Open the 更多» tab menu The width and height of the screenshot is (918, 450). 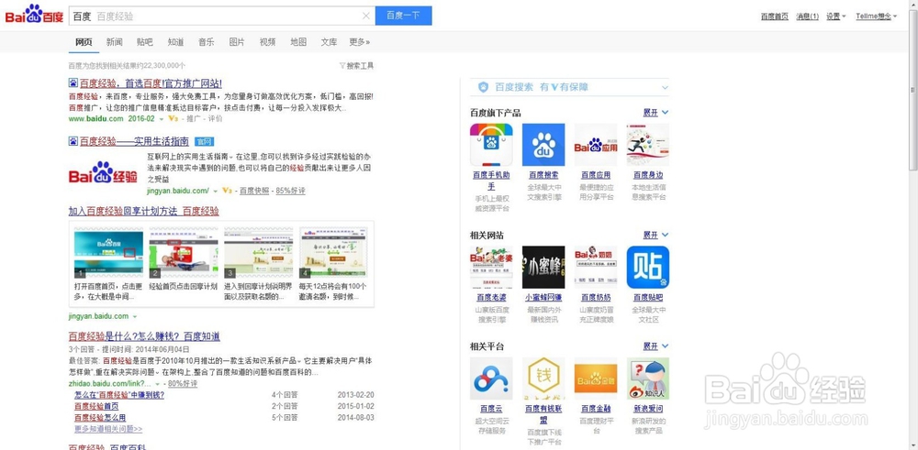[360, 42]
